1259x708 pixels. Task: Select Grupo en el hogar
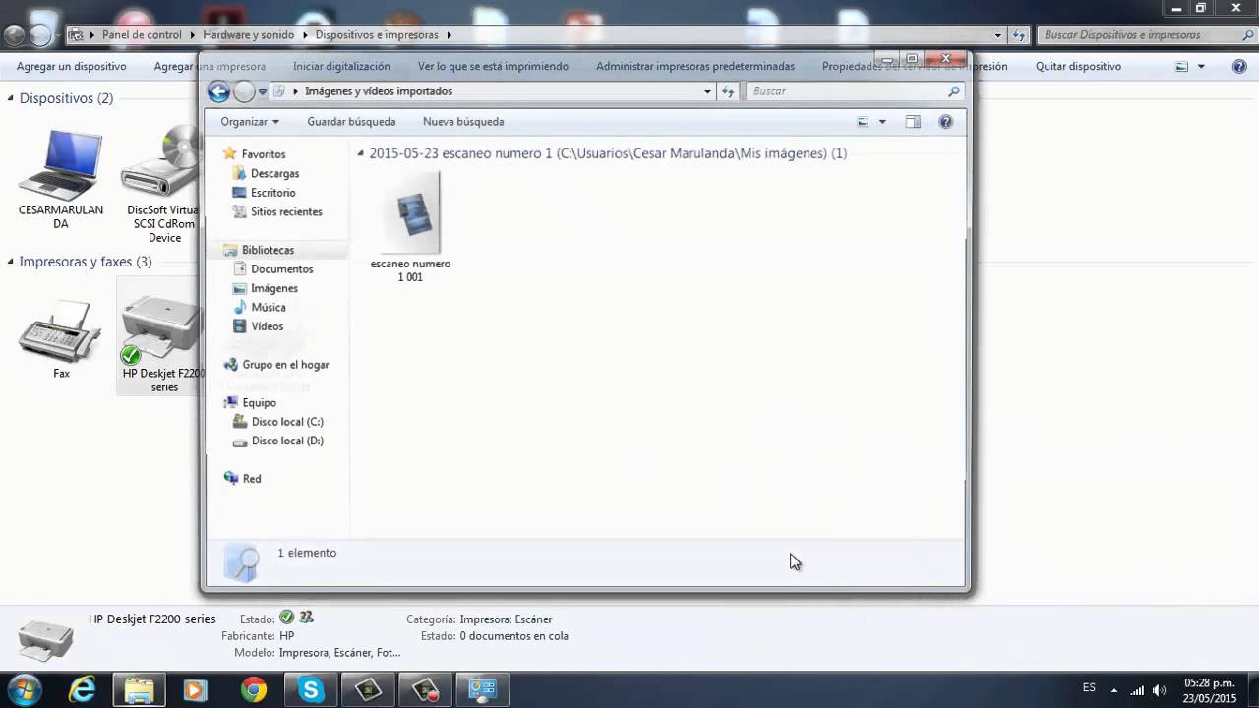point(285,365)
